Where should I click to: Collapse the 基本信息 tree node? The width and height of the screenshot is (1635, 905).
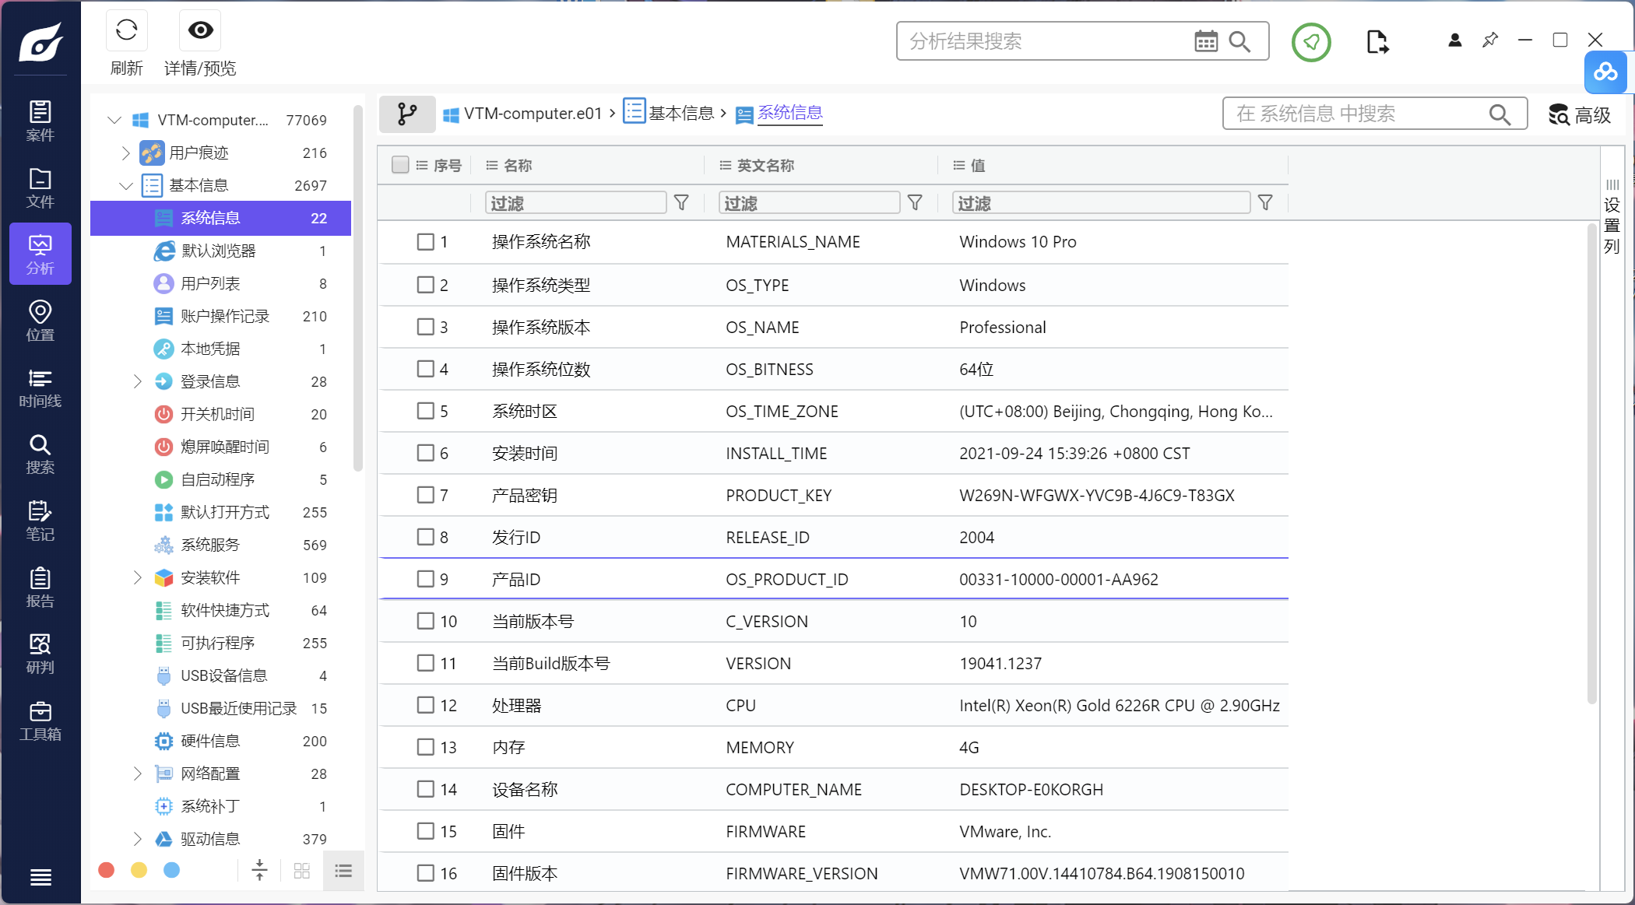[x=126, y=185]
